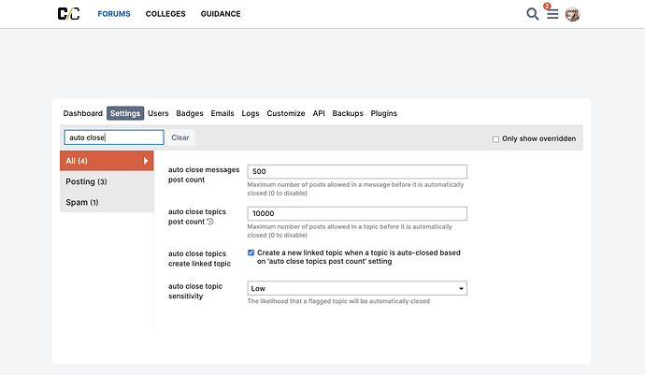Clear the settings filter
Image resolution: width=645 pixels, height=375 pixels.
pos(180,137)
